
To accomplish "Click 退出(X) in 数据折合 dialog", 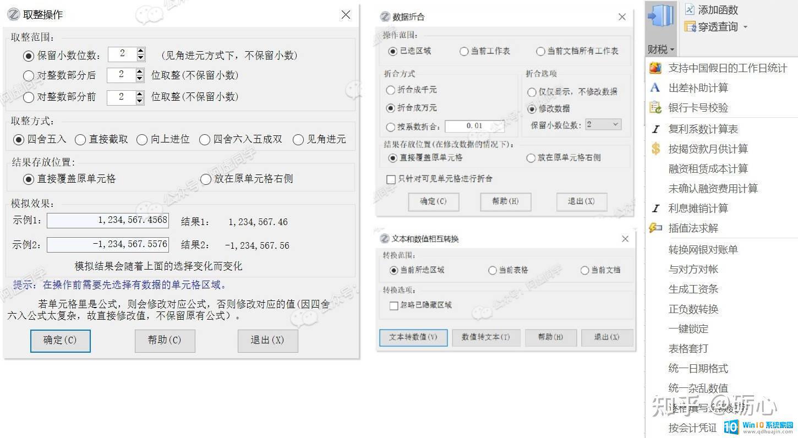I will [581, 201].
